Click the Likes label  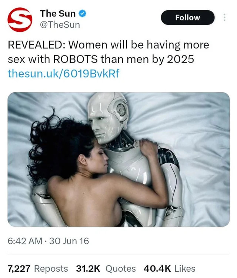(185, 268)
